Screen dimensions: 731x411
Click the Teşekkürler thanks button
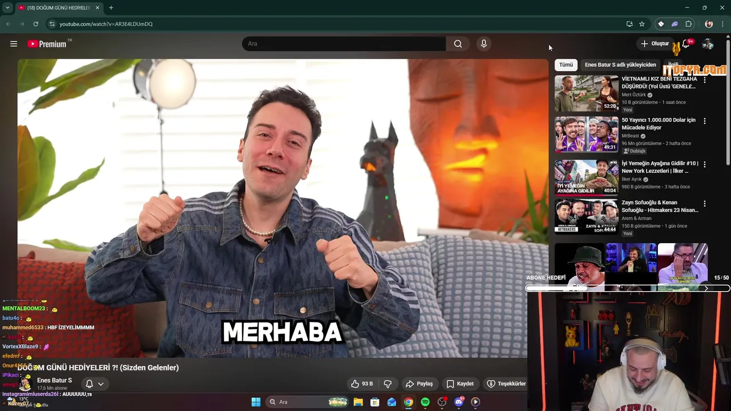[x=507, y=384]
